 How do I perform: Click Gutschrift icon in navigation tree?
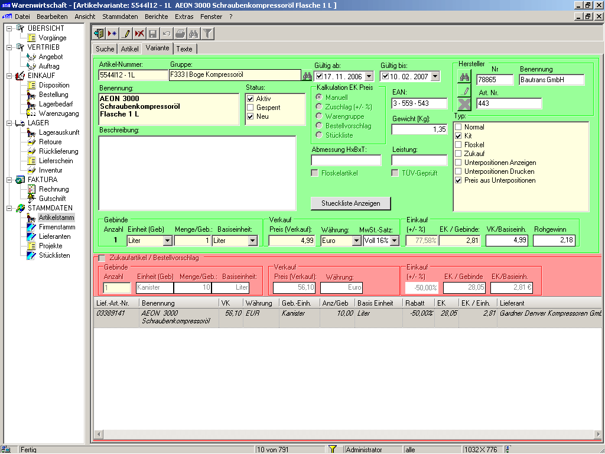[x=31, y=199]
